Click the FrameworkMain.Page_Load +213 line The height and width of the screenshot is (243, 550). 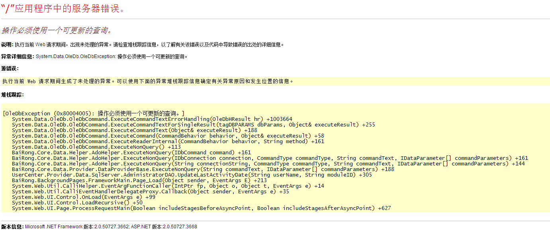pyautogui.click(x=139, y=180)
